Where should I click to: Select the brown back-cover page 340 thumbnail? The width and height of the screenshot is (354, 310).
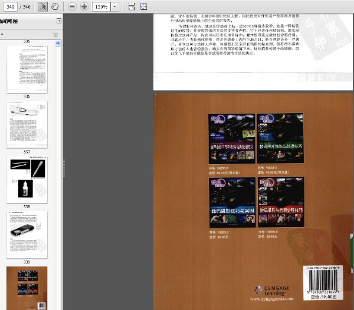(x=27, y=288)
